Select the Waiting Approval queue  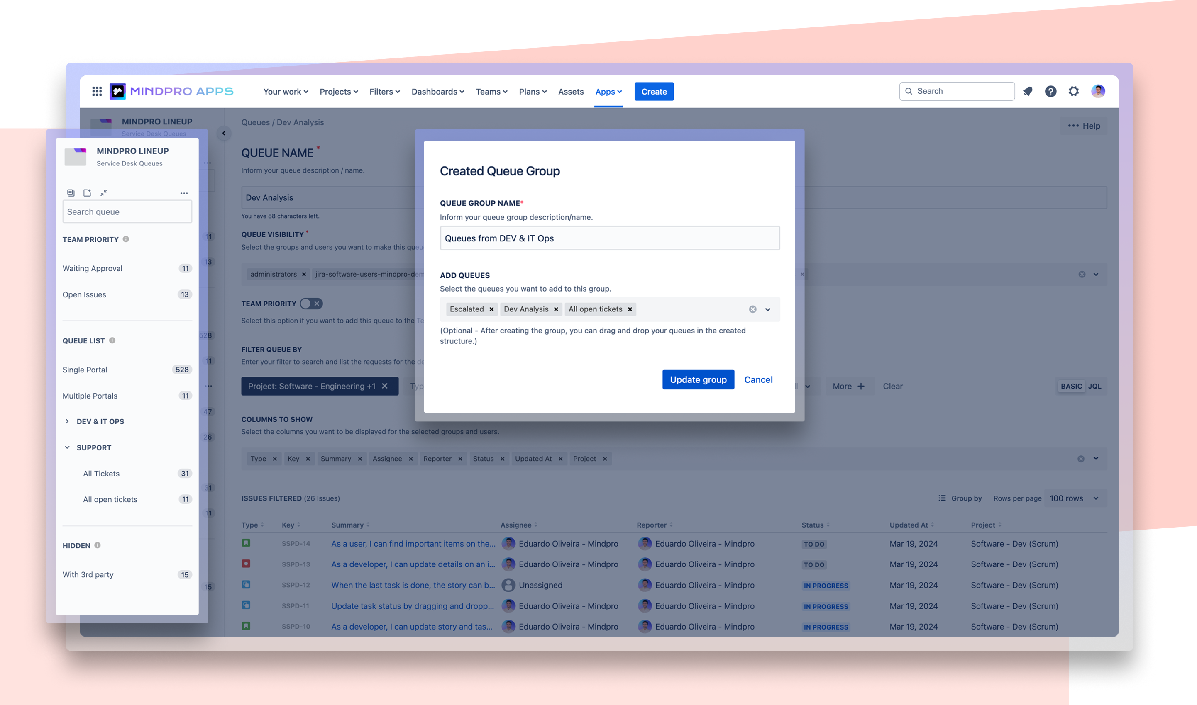[x=127, y=268]
